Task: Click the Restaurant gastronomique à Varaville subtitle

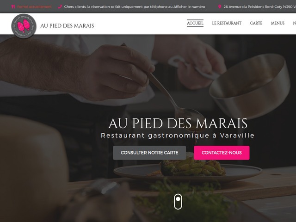Action: pyautogui.click(x=178, y=136)
